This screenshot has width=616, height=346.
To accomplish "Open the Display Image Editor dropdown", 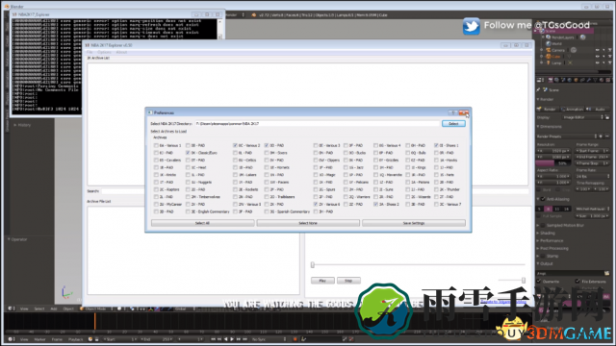I will coord(582,117).
